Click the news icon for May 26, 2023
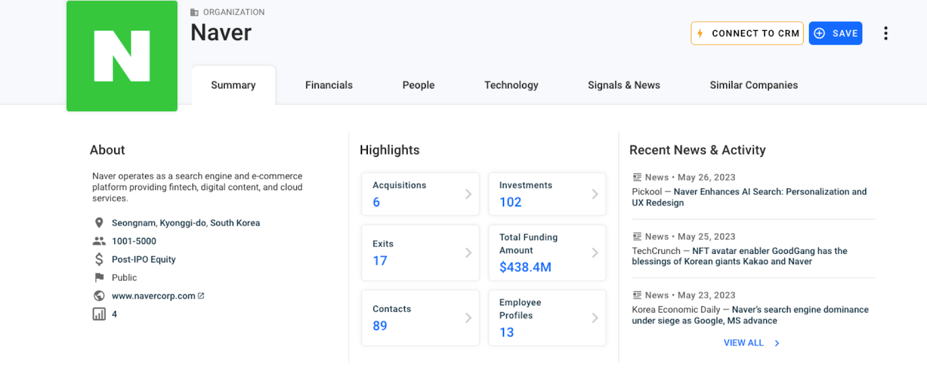The image size is (927, 376). click(x=637, y=177)
